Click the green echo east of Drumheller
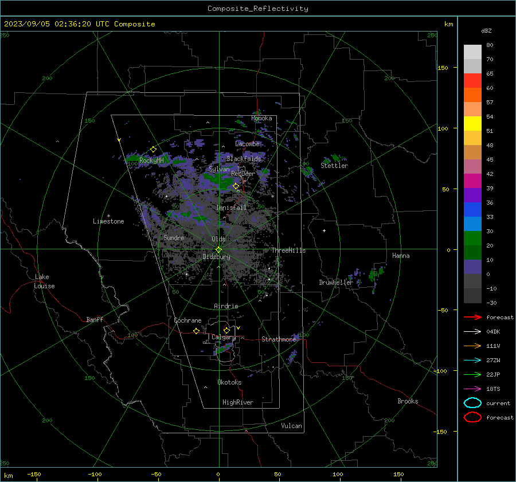This screenshot has height=482, width=516. point(373,274)
